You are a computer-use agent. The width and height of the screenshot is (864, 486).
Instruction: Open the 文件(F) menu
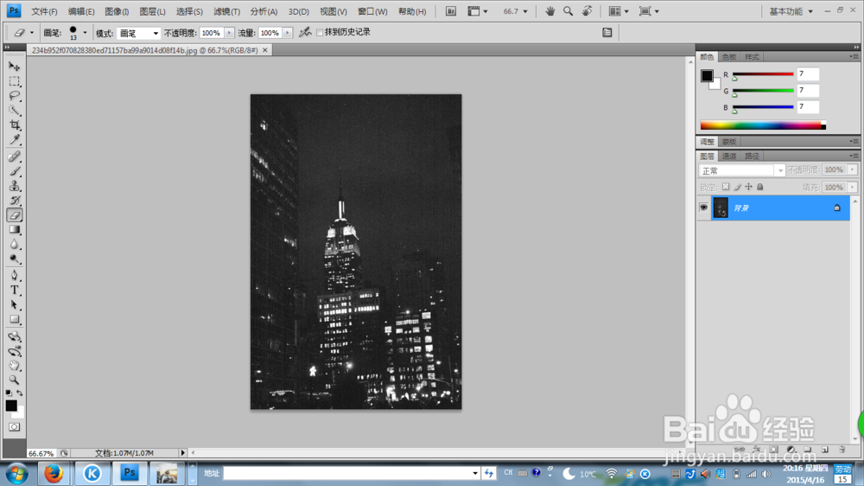(44, 11)
